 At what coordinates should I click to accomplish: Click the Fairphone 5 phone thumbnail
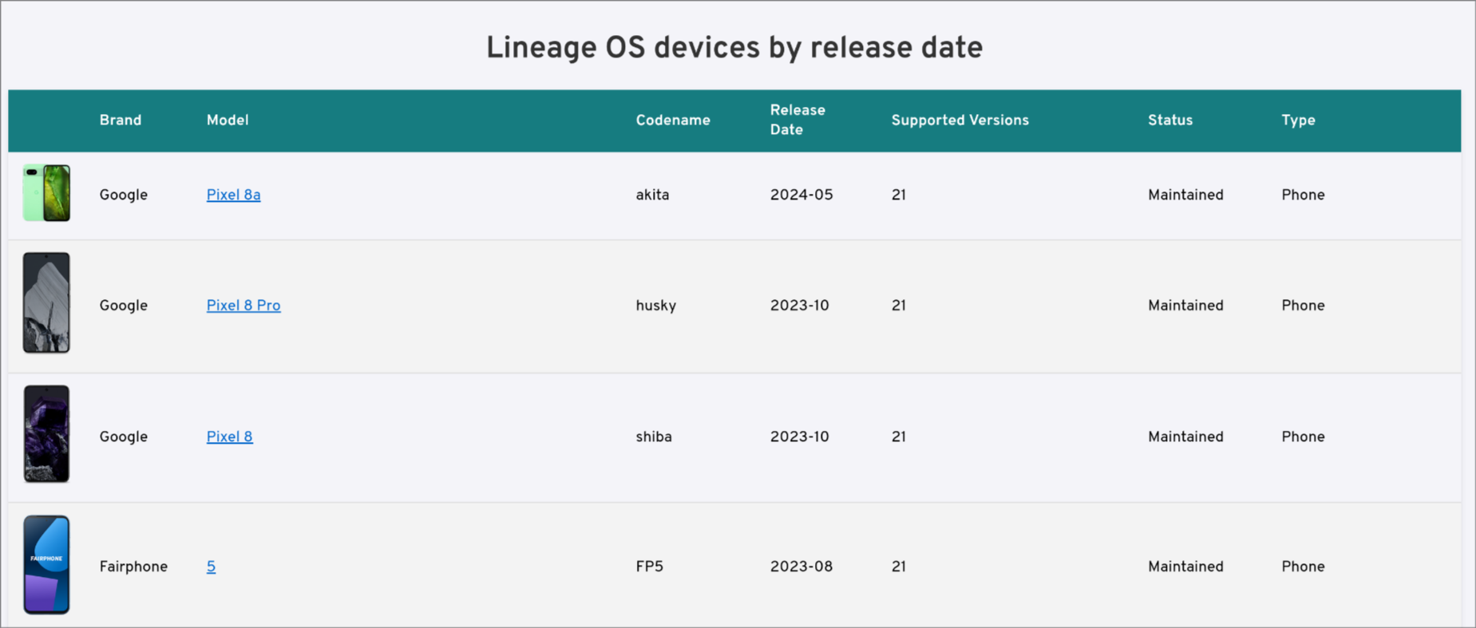coord(46,565)
